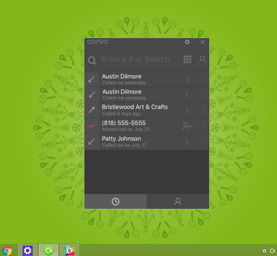
Task: Show info for Bristlewood Art & Crafts
Action: click(x=187, y=110)
